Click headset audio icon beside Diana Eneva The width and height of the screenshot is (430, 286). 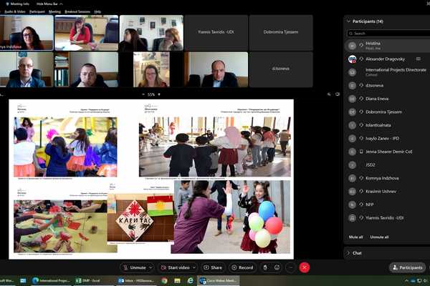point(361,99)
